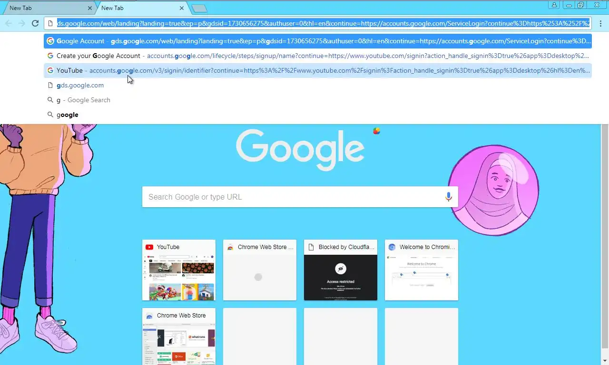Click the voice search microphone icon
609x365 pixels.
448,197
